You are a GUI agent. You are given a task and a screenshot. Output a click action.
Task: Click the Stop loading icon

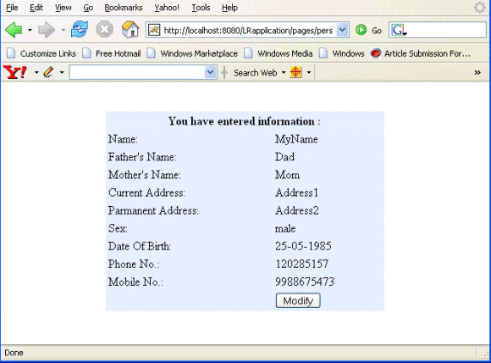point(104,30)
